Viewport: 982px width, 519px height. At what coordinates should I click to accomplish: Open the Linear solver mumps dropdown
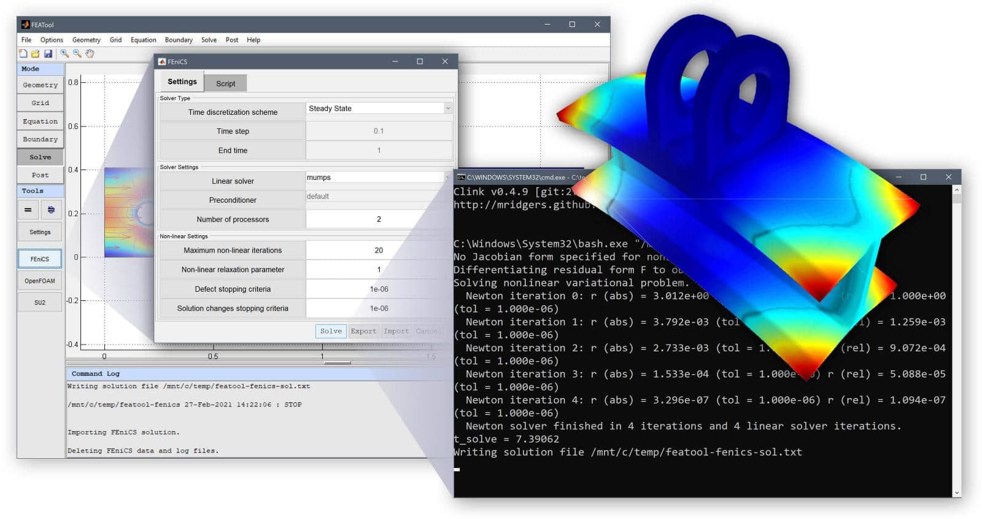(x=379, y=178)
